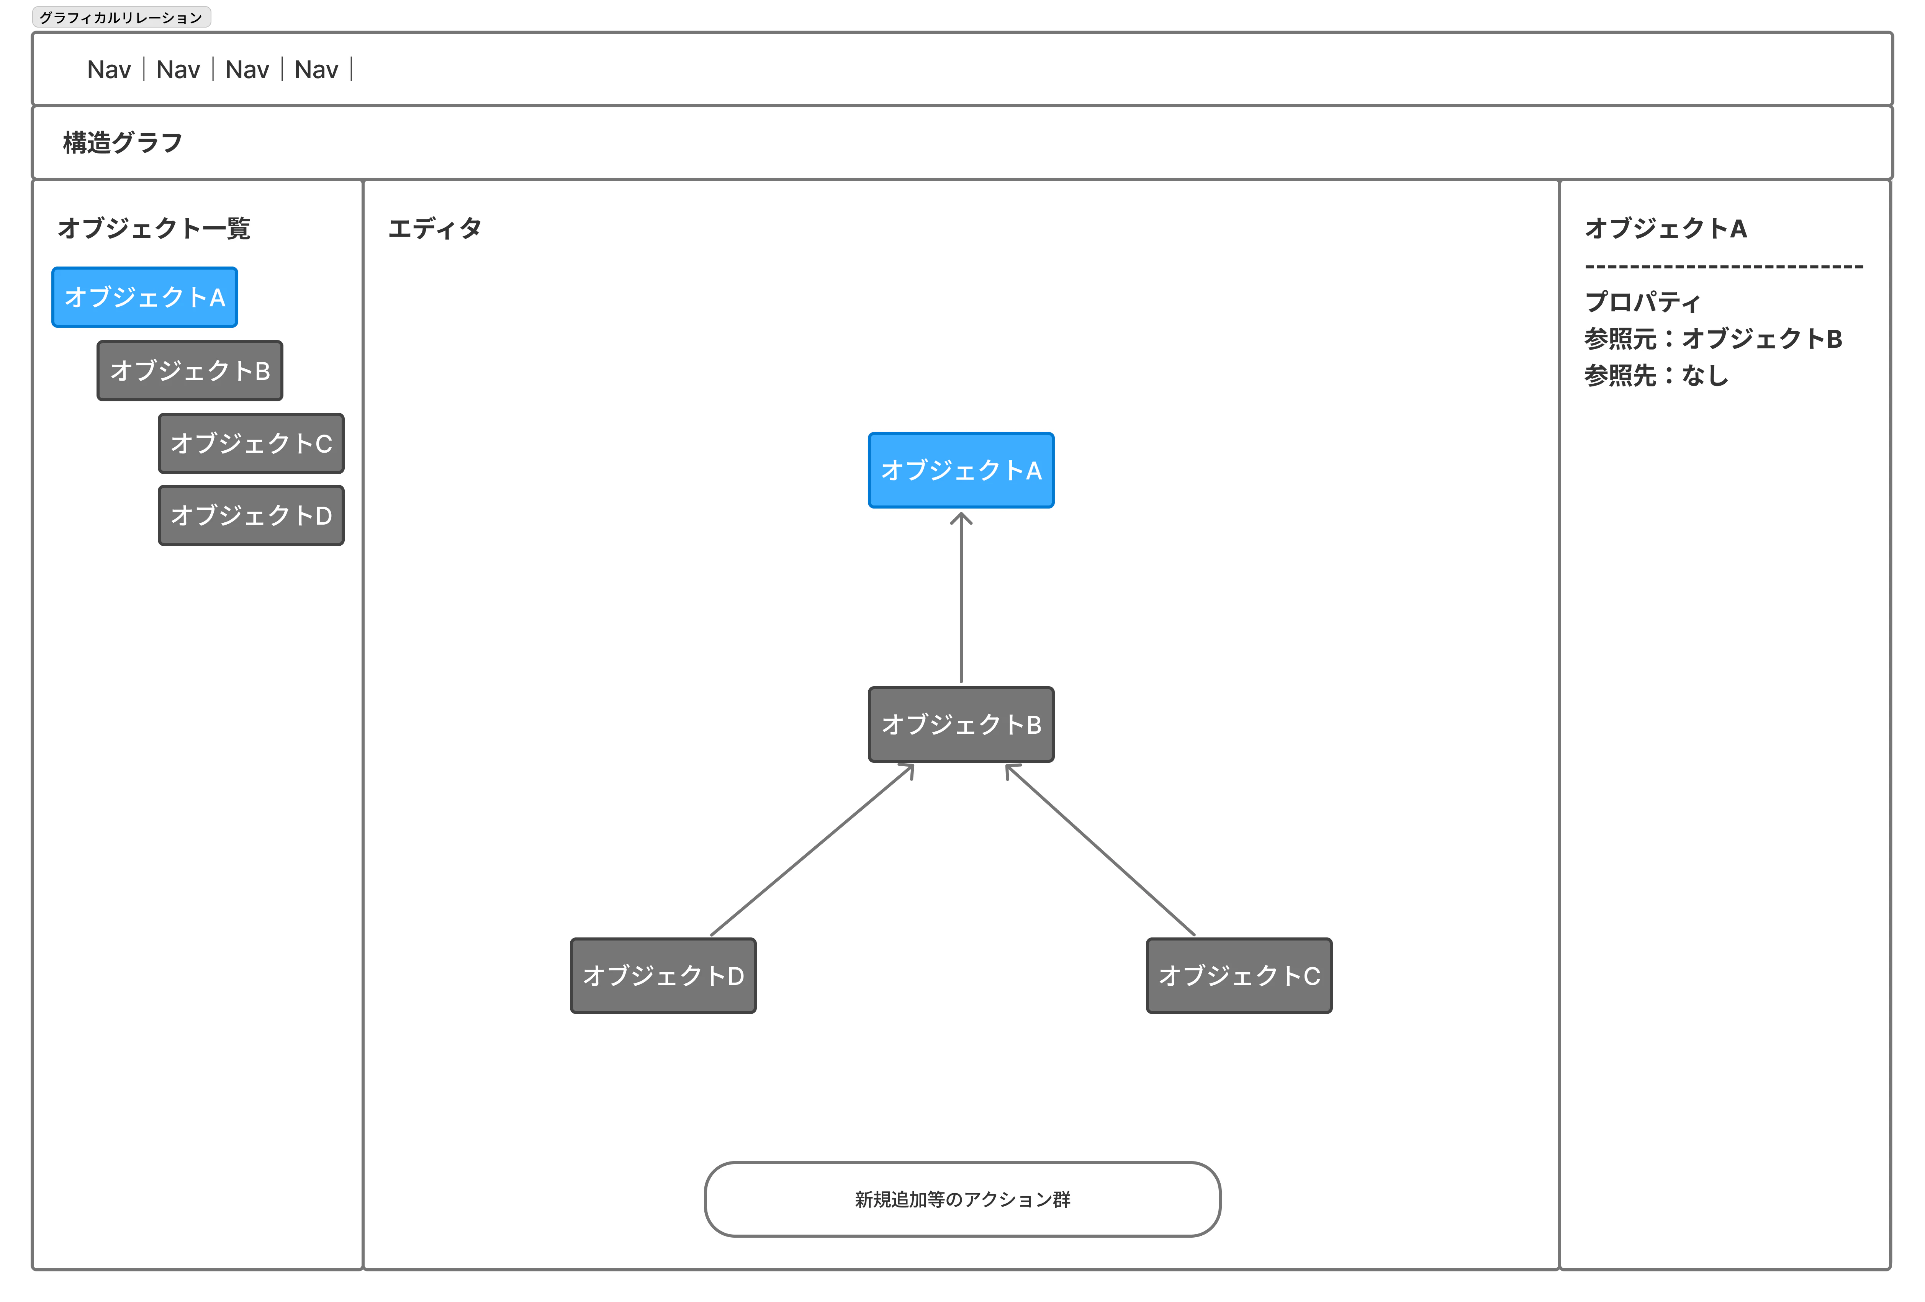Click the オブジェクトA title in properties panel
Viewport: 1925px width, 1302px height.
click(1666, 228)
